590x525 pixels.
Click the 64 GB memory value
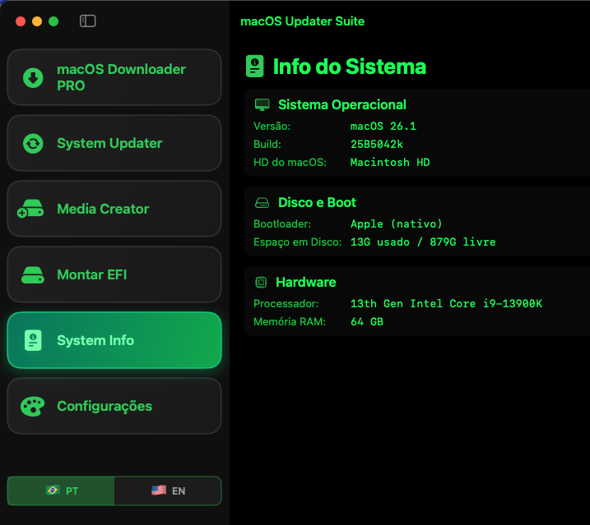click(x=367, y=322)
